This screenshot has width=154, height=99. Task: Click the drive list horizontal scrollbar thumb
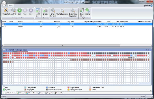click(x=62, y=45)
